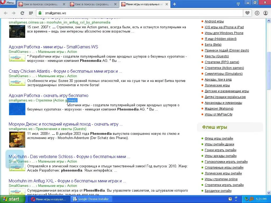Open Симуляторы (Simulators) category

click(224, 74)
